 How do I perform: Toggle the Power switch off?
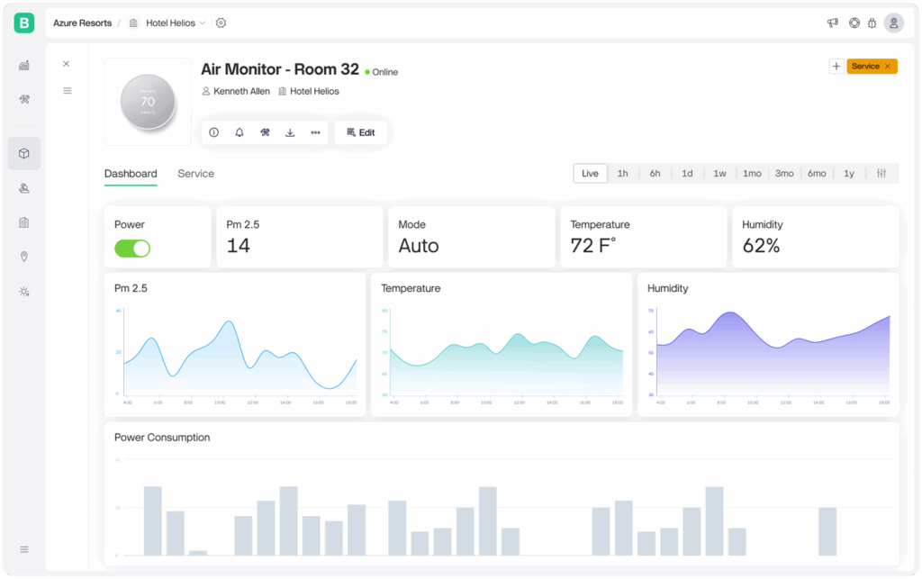[132, 249]
